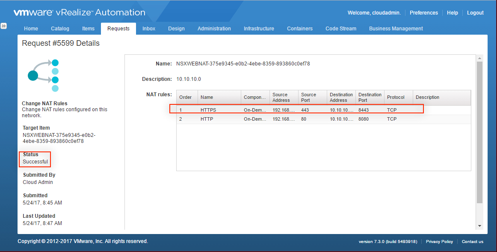Screen dimensions: 497x252
Task: Click the VMware vRealize Automation logo
Action: (x=79, y=13)
